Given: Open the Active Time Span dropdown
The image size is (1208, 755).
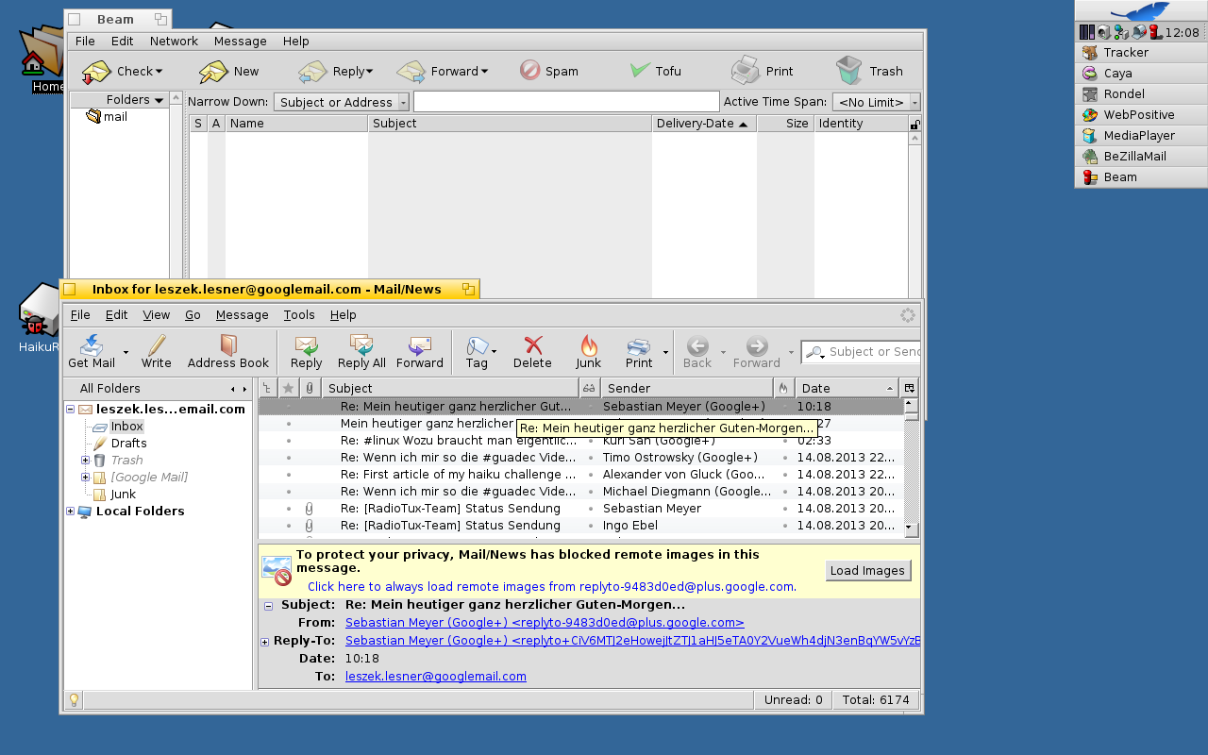Looking at the screenshot, I should point(876,102).
